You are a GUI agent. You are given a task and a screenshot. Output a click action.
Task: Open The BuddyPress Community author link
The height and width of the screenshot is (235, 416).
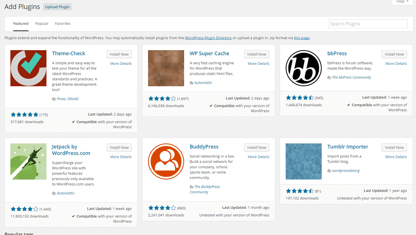point(205,189)
